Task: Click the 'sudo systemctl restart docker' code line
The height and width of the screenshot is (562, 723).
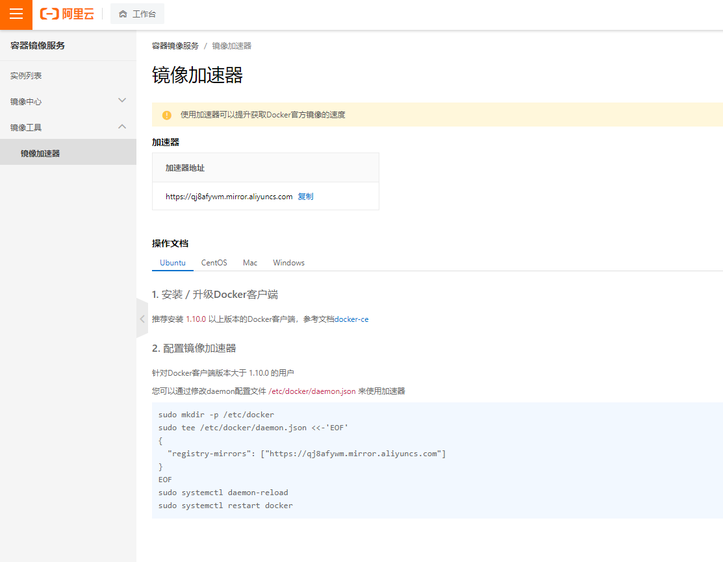Action: 225,506
